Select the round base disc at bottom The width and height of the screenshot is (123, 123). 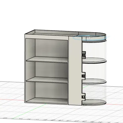tap(94, 102)
